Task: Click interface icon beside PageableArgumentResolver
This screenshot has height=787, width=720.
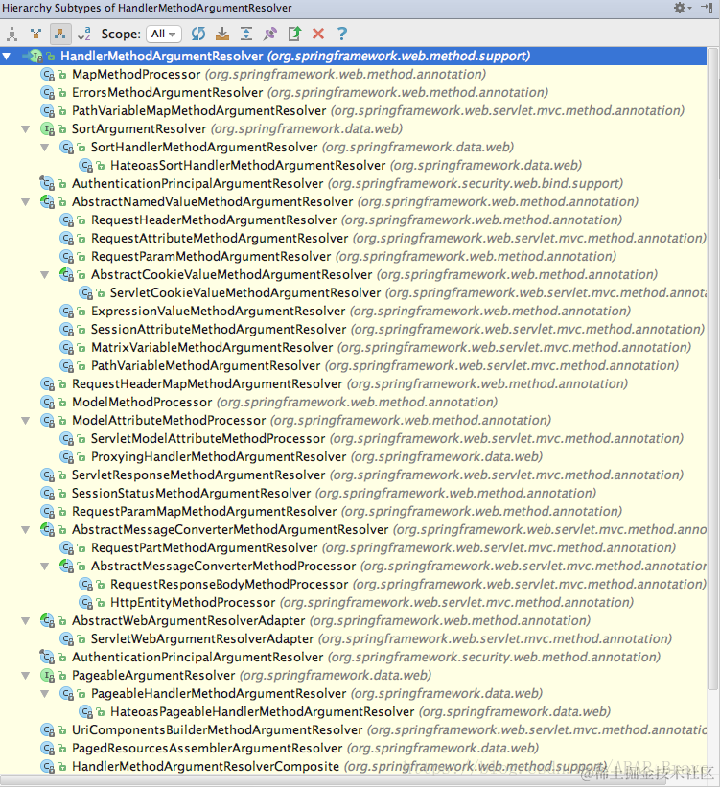Action: pos(48,676)
